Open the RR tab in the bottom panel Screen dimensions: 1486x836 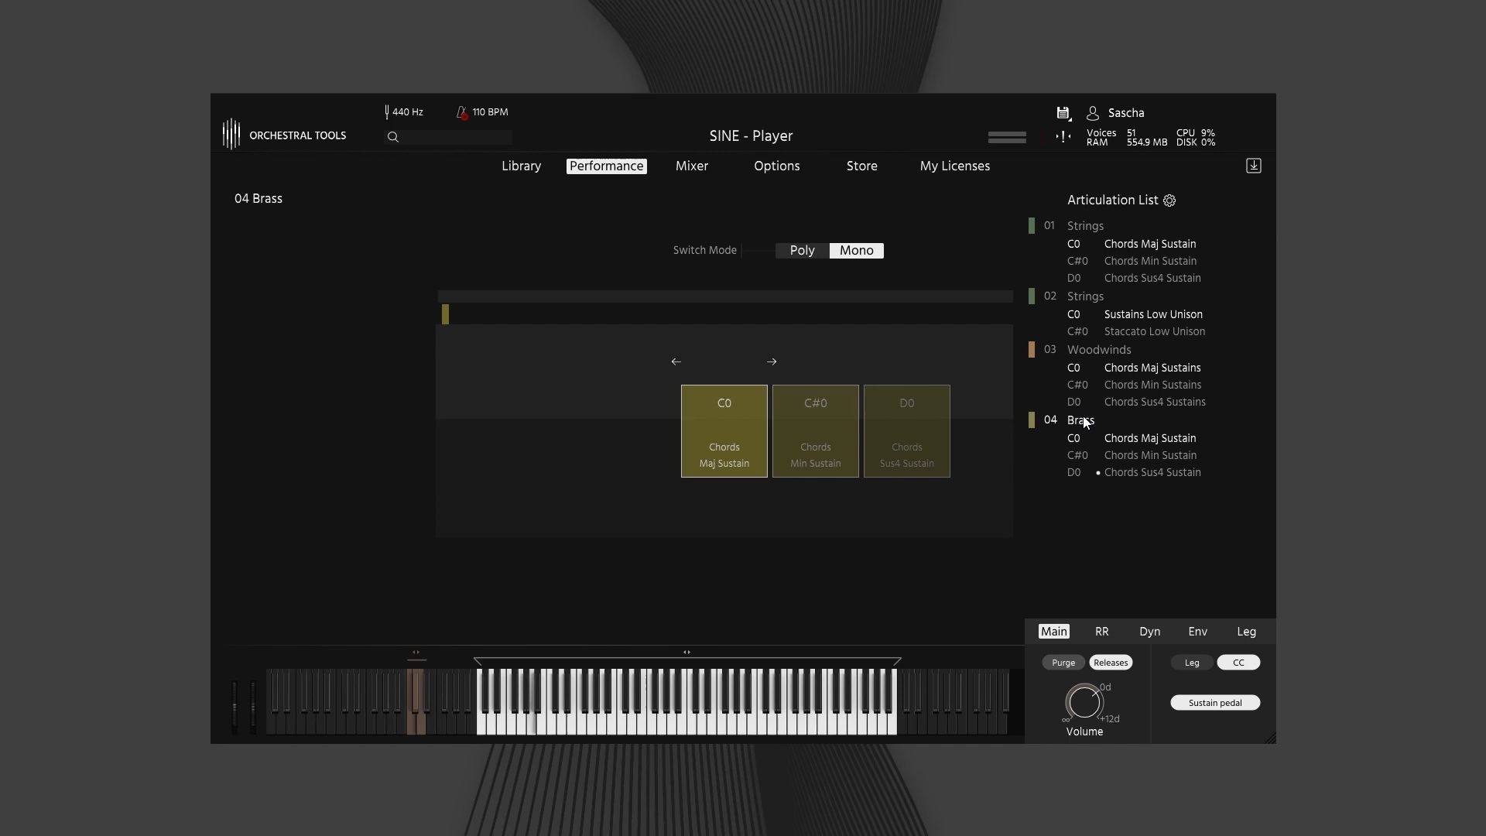[1101, 631]
